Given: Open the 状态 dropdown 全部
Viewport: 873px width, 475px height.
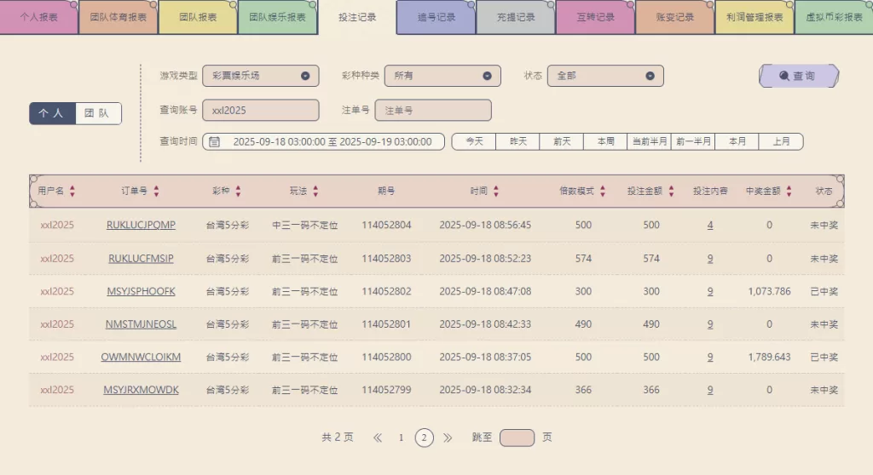Looking at the screenshot, I should 604,76.
